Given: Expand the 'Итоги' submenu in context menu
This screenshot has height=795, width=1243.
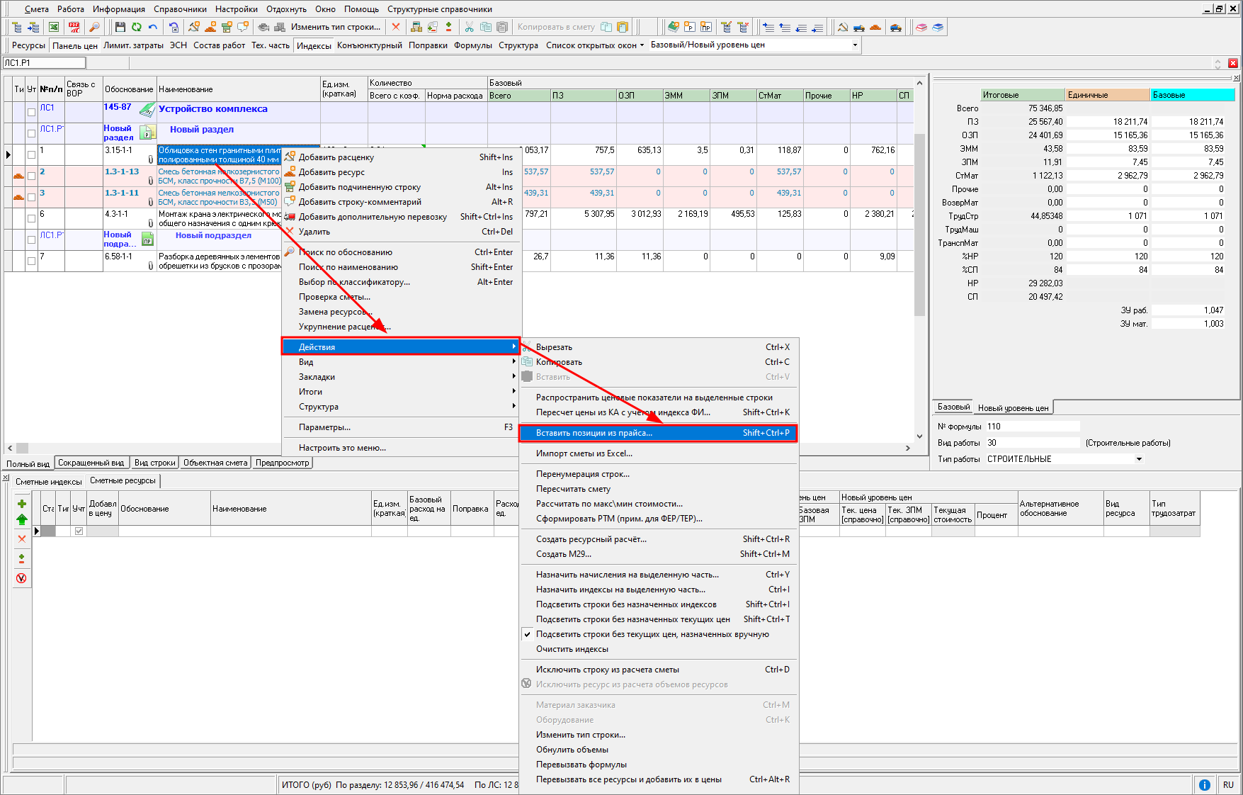Looking at the screenshot, I should point(402,392).
